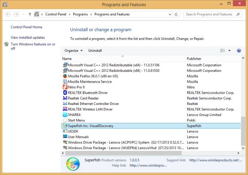Click the REALTEK Bluetooth Driver icon
Screen dimensions: 248x175
(x=65, y=93)
